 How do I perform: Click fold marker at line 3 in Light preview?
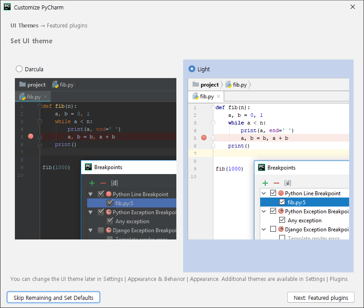point(213,123)
